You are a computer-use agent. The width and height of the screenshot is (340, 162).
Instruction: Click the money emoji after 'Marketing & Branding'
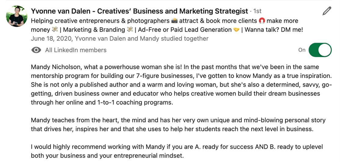pyautogui.click(x=130, y=30)
